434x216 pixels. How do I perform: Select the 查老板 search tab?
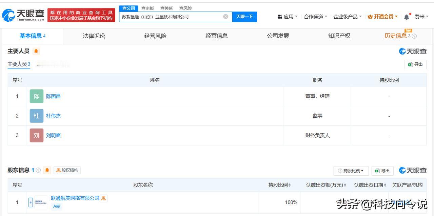tap(147, 8)
